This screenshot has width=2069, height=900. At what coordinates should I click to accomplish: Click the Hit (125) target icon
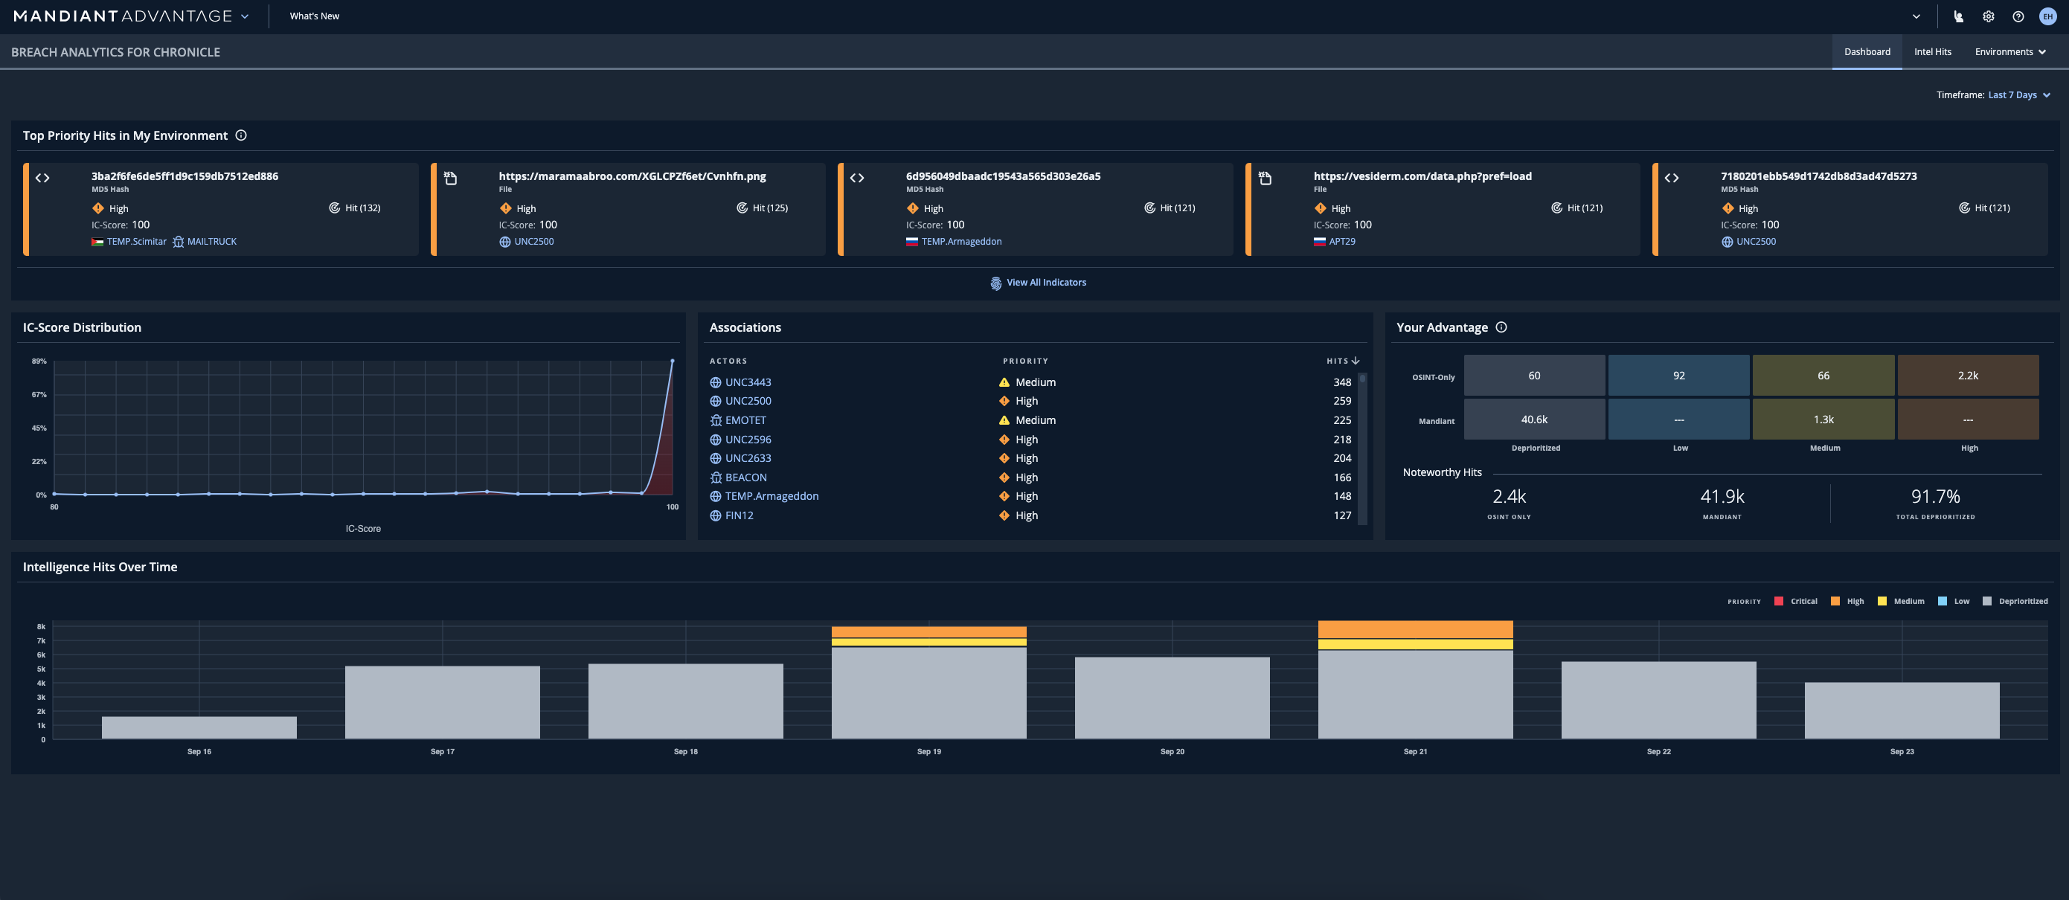(742, 208)
